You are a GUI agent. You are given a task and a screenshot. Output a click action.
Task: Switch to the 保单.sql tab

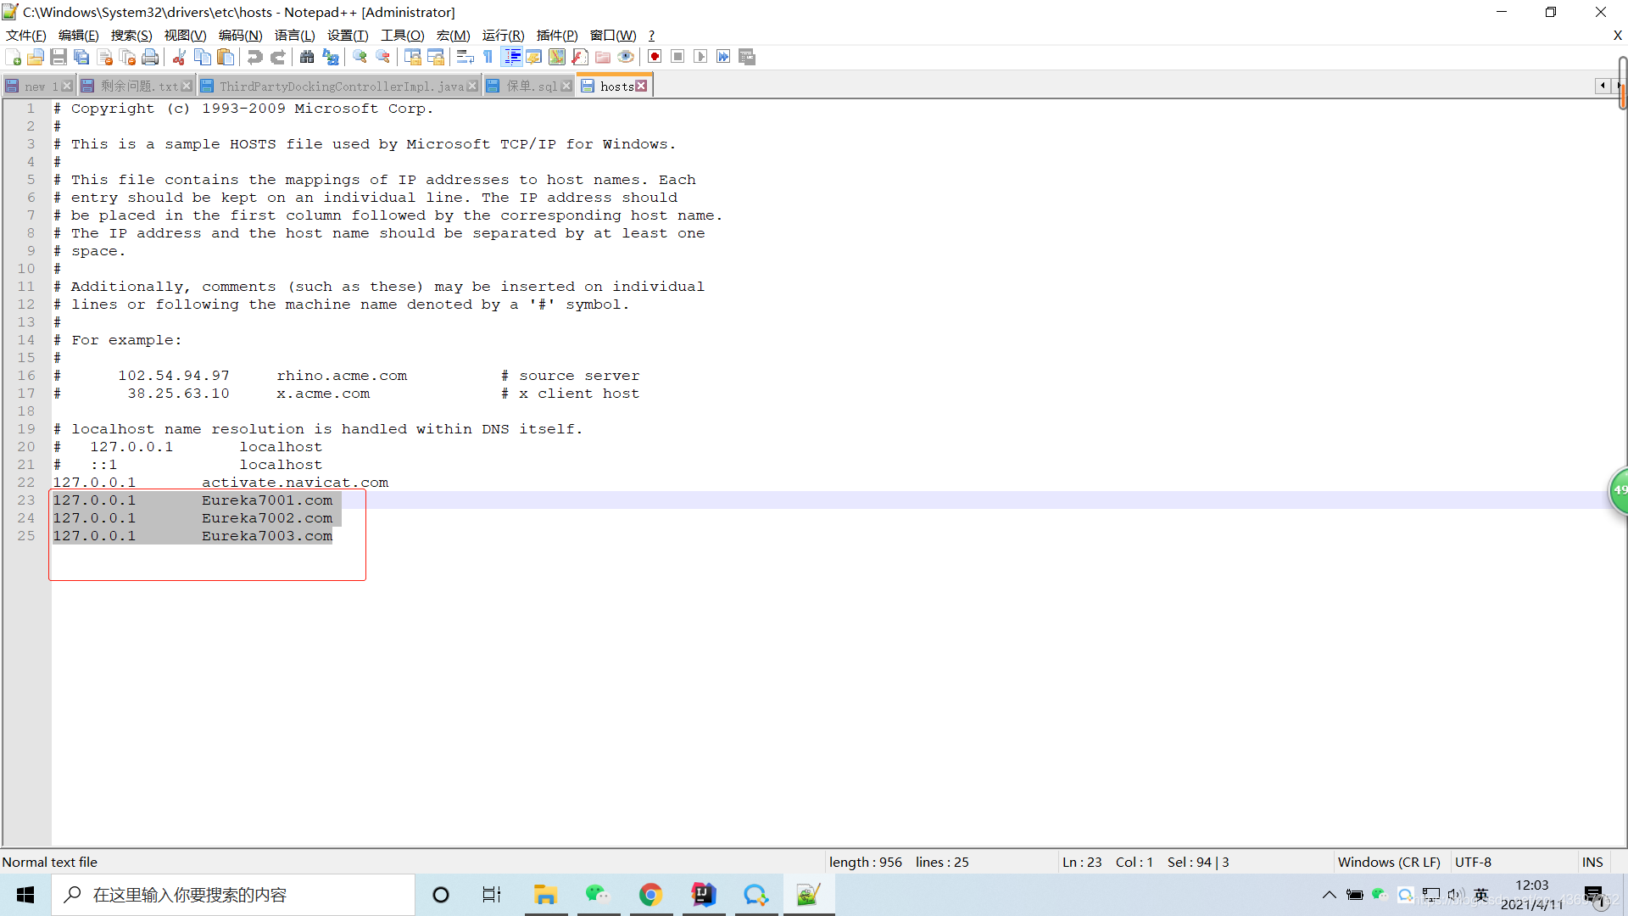[530, 86]
